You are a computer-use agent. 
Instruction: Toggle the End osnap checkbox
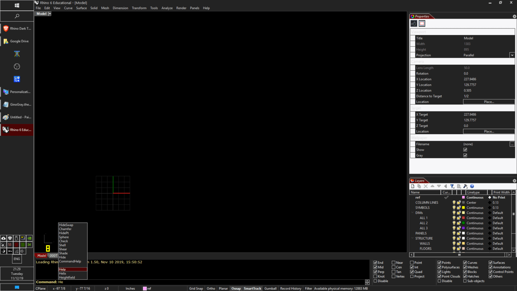click(x=375, y=263)
